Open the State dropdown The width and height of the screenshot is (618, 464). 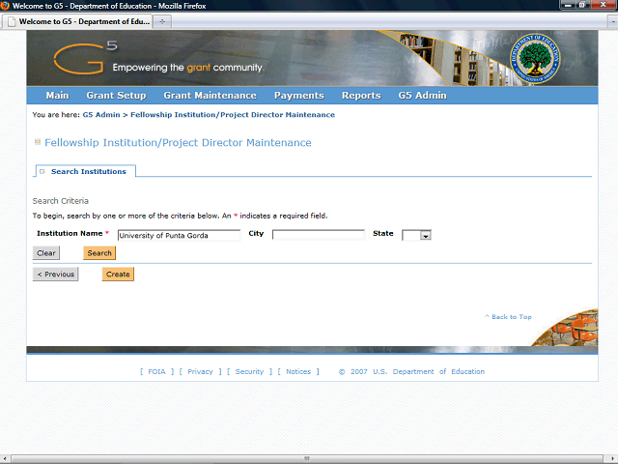(416, 235)
